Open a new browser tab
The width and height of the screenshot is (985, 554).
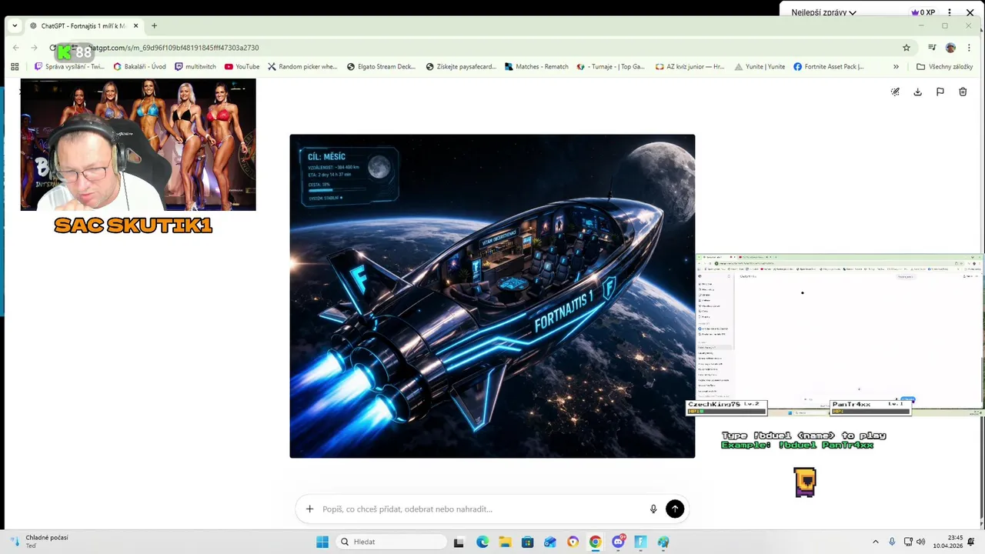pyautogui.click(x=154, y=25)
